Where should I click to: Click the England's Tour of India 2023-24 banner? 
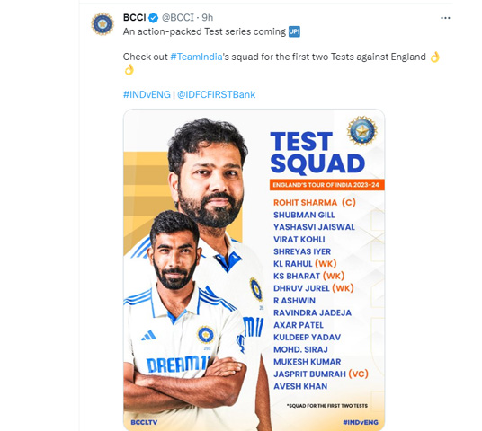coord(327,185)
